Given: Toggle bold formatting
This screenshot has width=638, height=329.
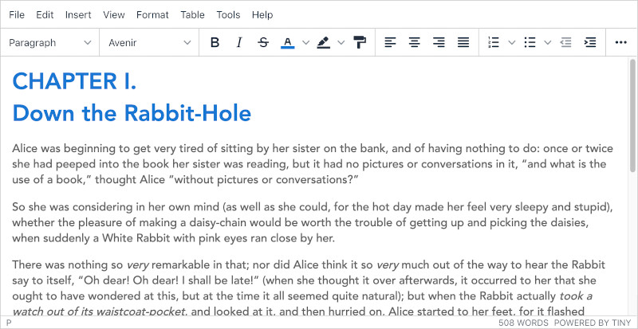Looking at the screenshot, I should (x=215, y=42).
